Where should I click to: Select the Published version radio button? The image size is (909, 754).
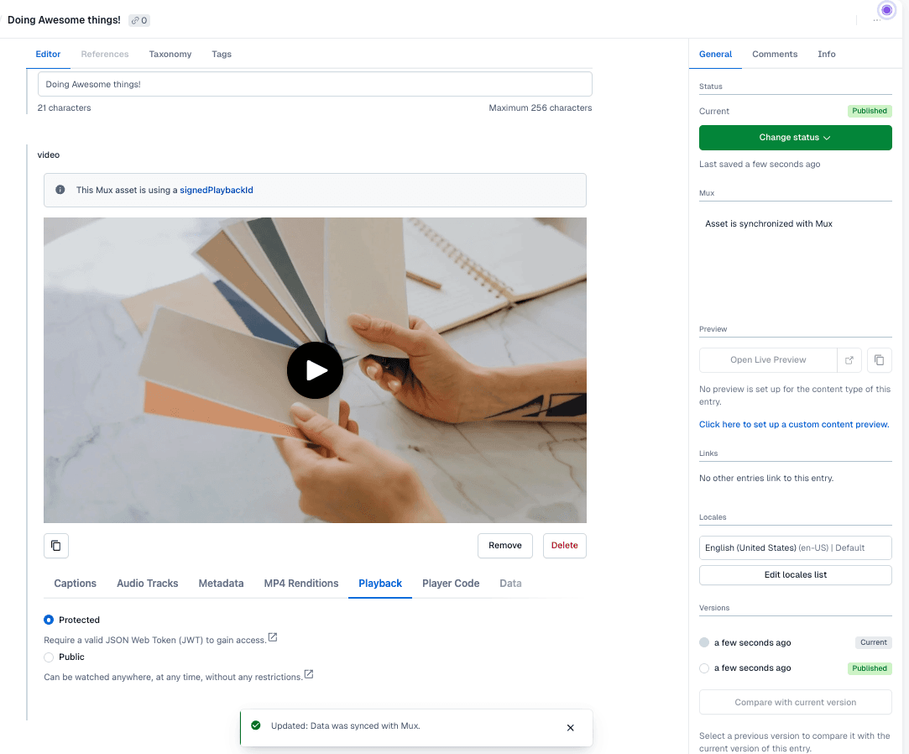pyautogui.click(x=704, y=668)
